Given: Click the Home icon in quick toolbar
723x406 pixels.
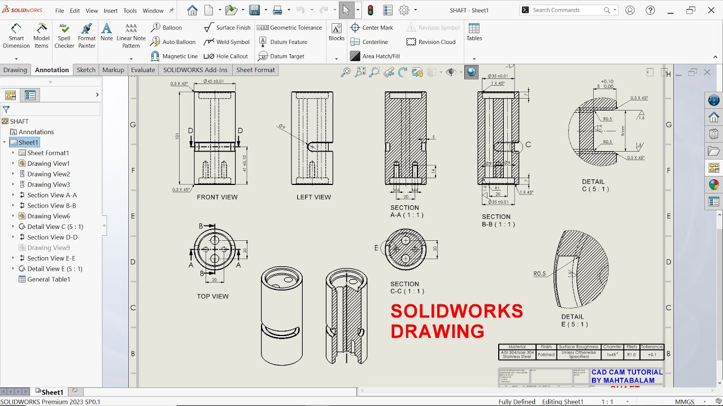Looking at the screenshot, I should pyautogui.click(x=192, y=10).
